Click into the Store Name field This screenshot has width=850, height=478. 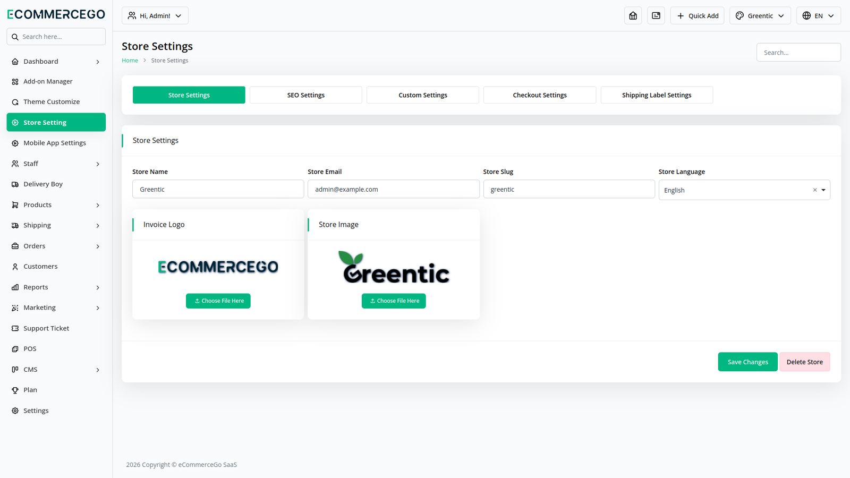pos(218,189)
